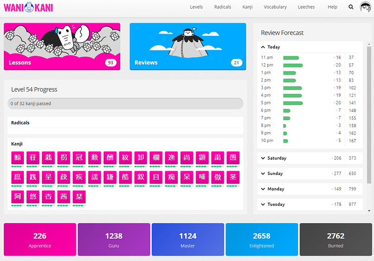Open the user avatar menu

point(365,7)
